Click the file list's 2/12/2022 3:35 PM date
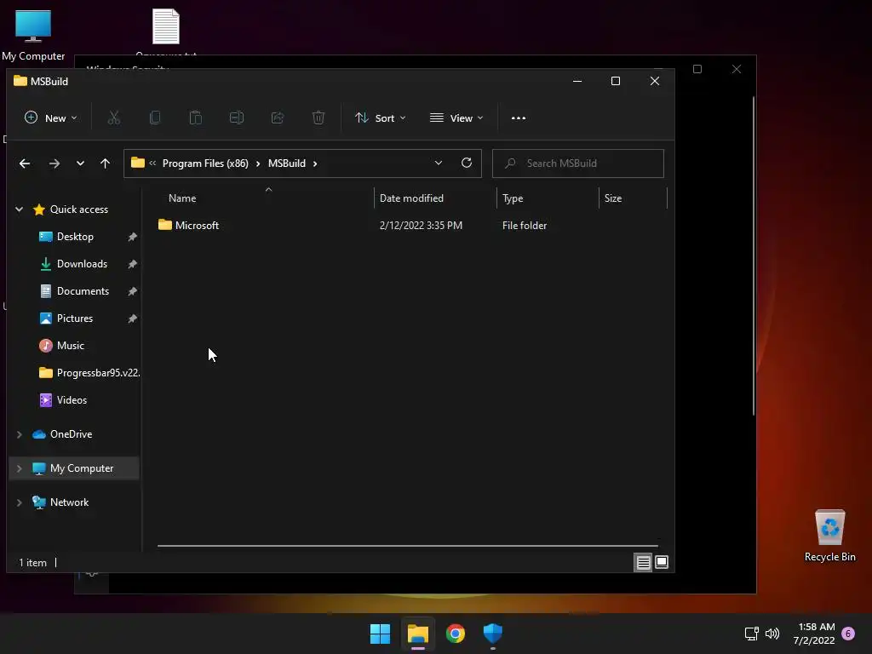Viewport: 872px width, 654px height. pos(421,226)
